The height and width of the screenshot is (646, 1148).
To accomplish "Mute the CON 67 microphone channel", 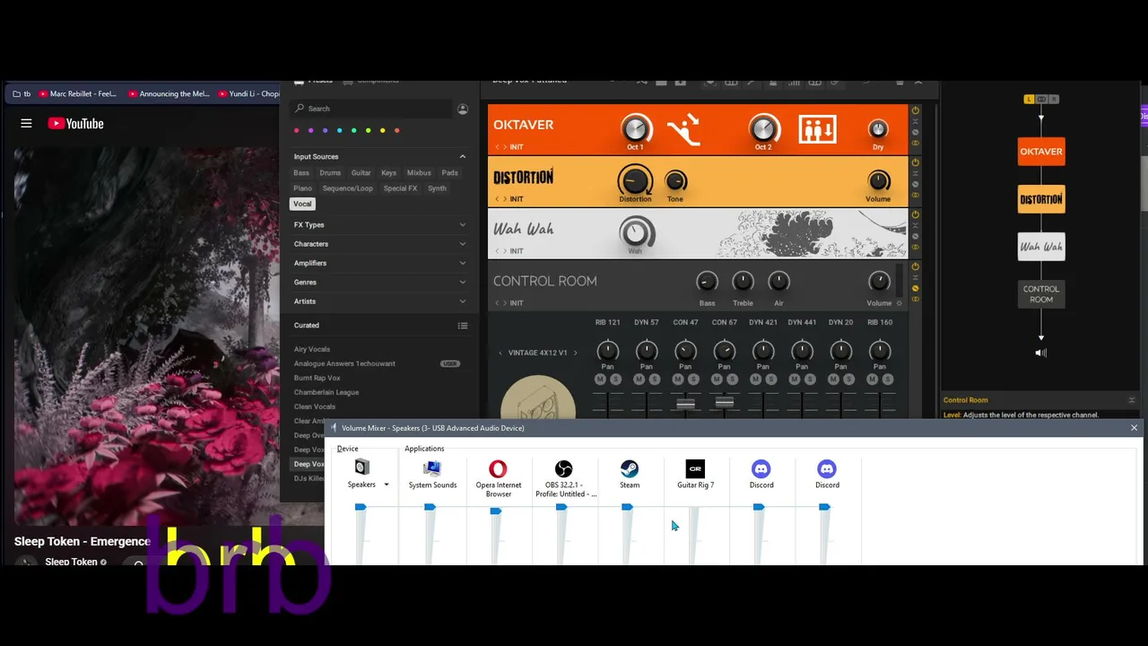I will [x=717, y=380].
